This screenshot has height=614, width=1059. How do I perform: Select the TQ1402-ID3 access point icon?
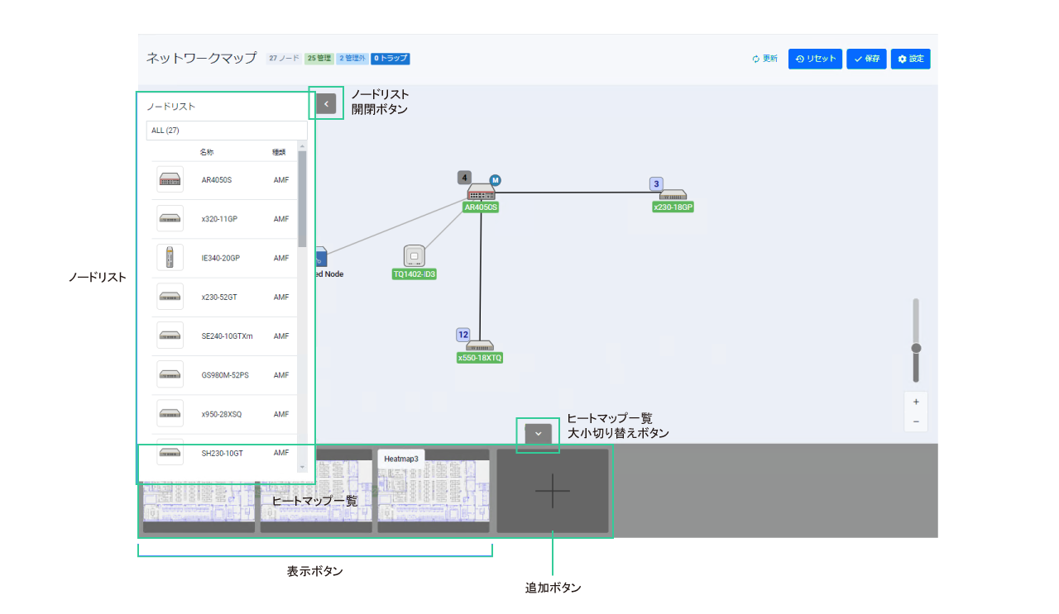pos(414,256)
